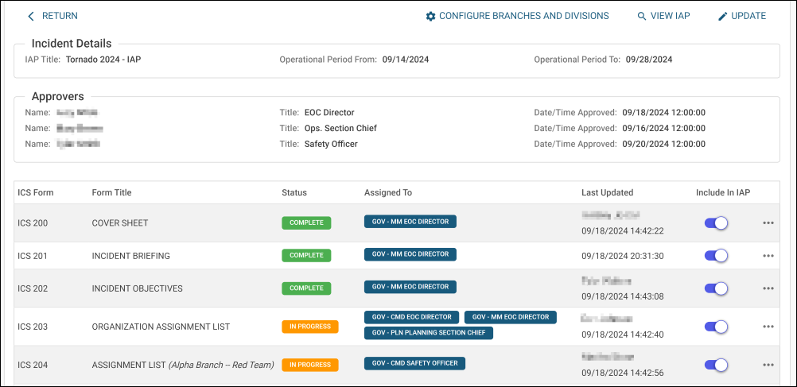This screenshot has height=387, width=797.
Task: Click the Status column header
Action: [294, 192]
